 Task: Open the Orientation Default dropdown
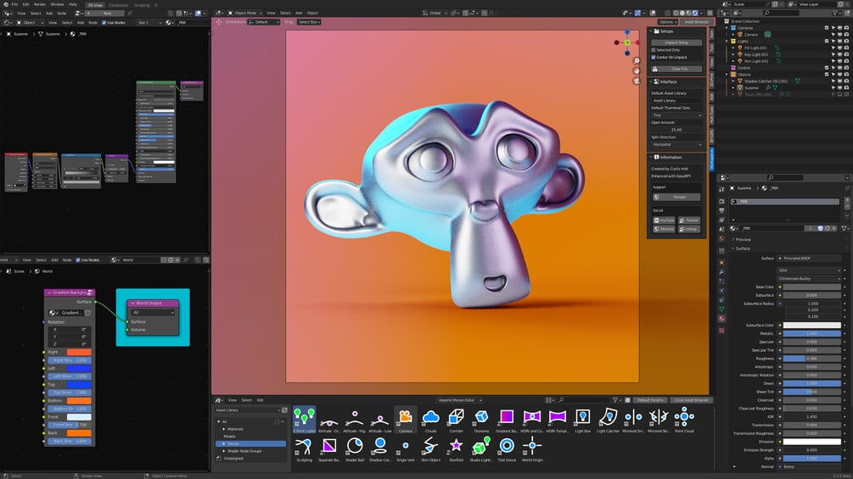pos(264,22)
